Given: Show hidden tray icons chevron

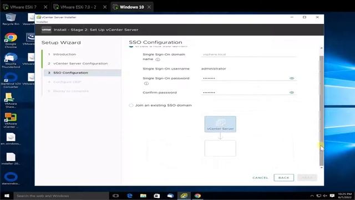Looking at the screenshot, I should [312, 196].
